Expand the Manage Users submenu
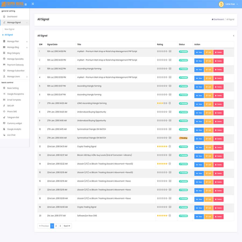The height and width of the screenshot is (242, 242). (27, 77)
